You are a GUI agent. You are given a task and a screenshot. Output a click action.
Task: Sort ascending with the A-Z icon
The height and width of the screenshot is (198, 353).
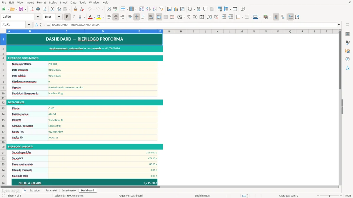coord(149,9)
